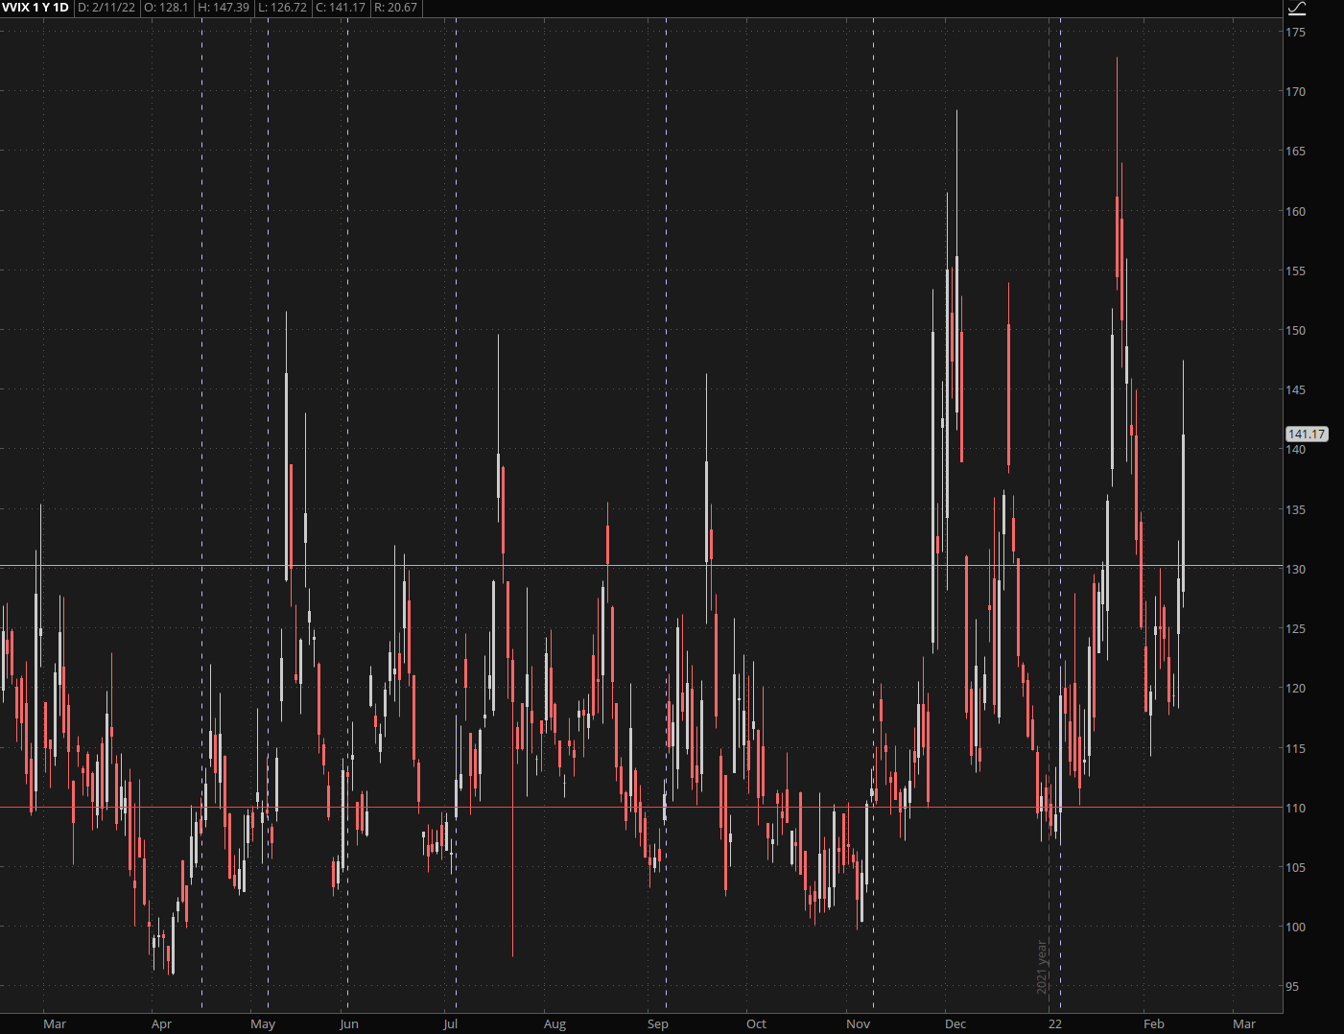Click the Dec label on time axis
Screen dimensions: 1344x1034
955,1024
